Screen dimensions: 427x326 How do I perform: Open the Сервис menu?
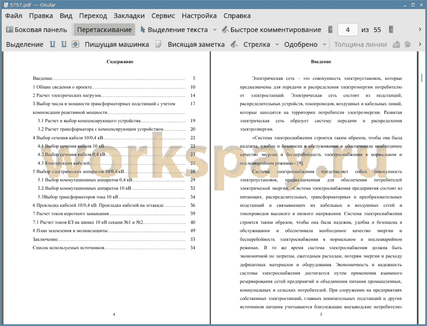[x=163, y=16]
